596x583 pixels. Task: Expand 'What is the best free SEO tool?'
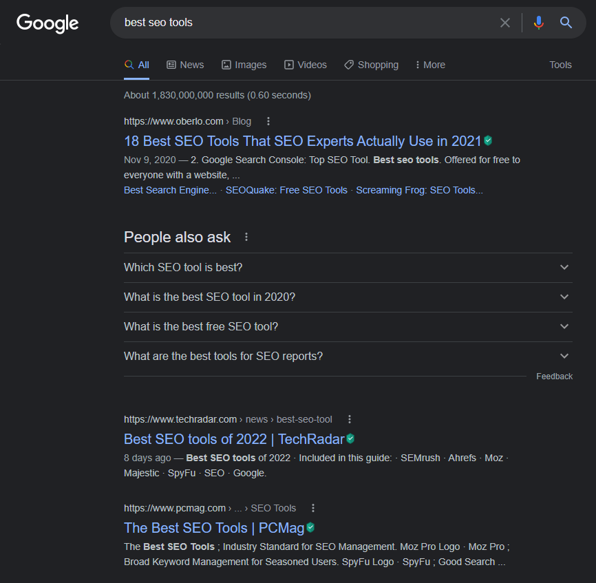click(348, 327)
